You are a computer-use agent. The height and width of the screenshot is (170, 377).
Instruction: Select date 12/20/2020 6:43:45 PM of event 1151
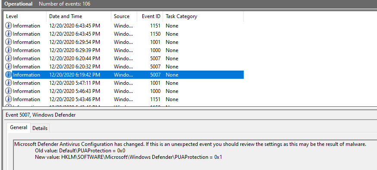[75, 26]
